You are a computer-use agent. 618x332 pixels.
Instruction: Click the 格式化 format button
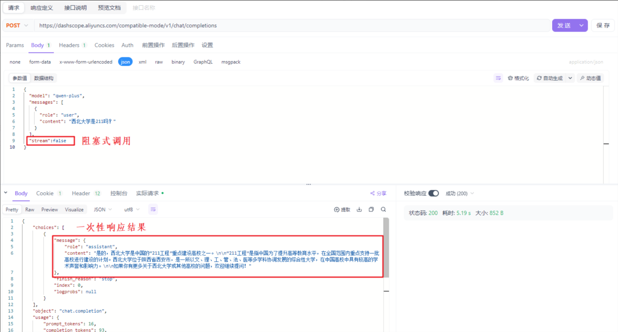tap(518, 78)
